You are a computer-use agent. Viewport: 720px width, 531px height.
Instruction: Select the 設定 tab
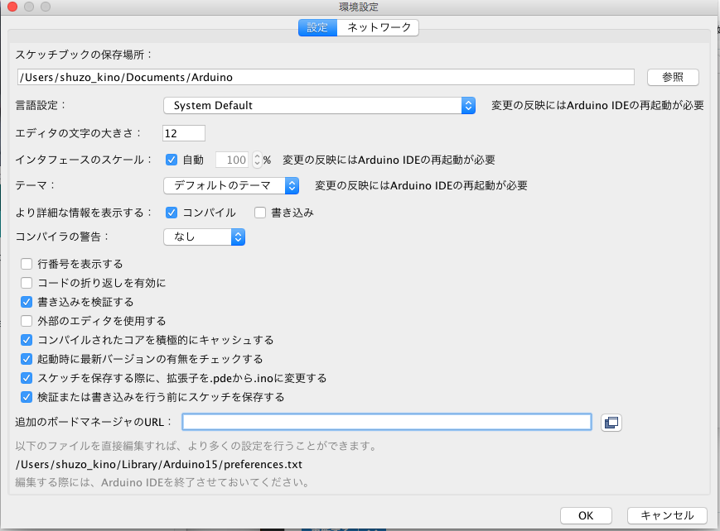point(318,27)
